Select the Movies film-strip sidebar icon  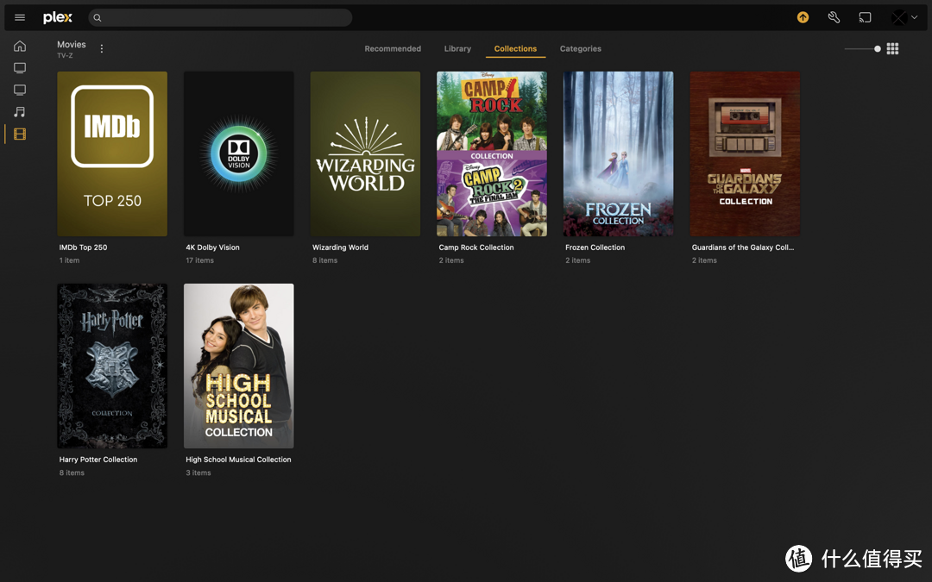[20, 135]
